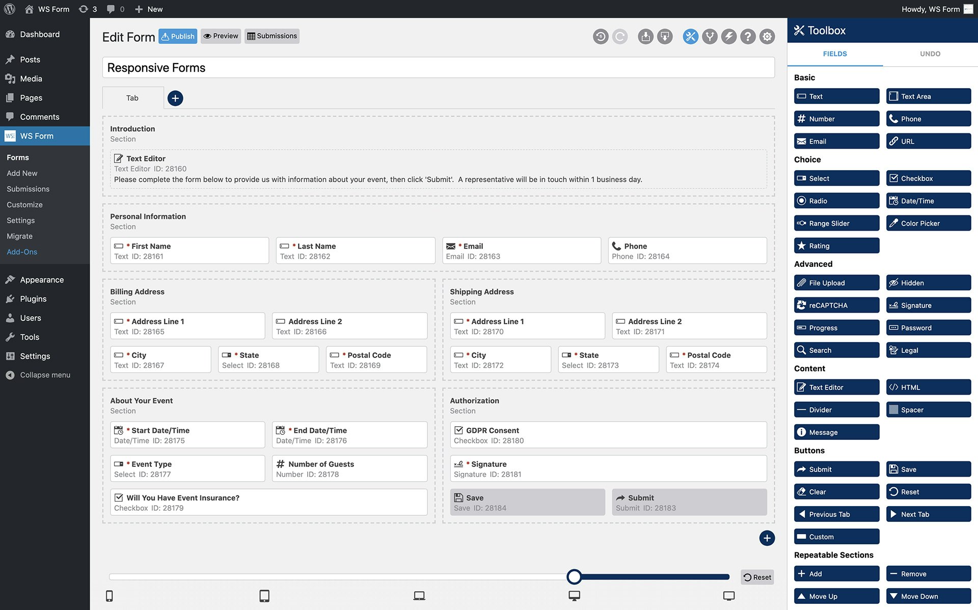
Task: Select the blue Toolbox wrench icon
Action: pyautogui.click(x=690, y=36)
